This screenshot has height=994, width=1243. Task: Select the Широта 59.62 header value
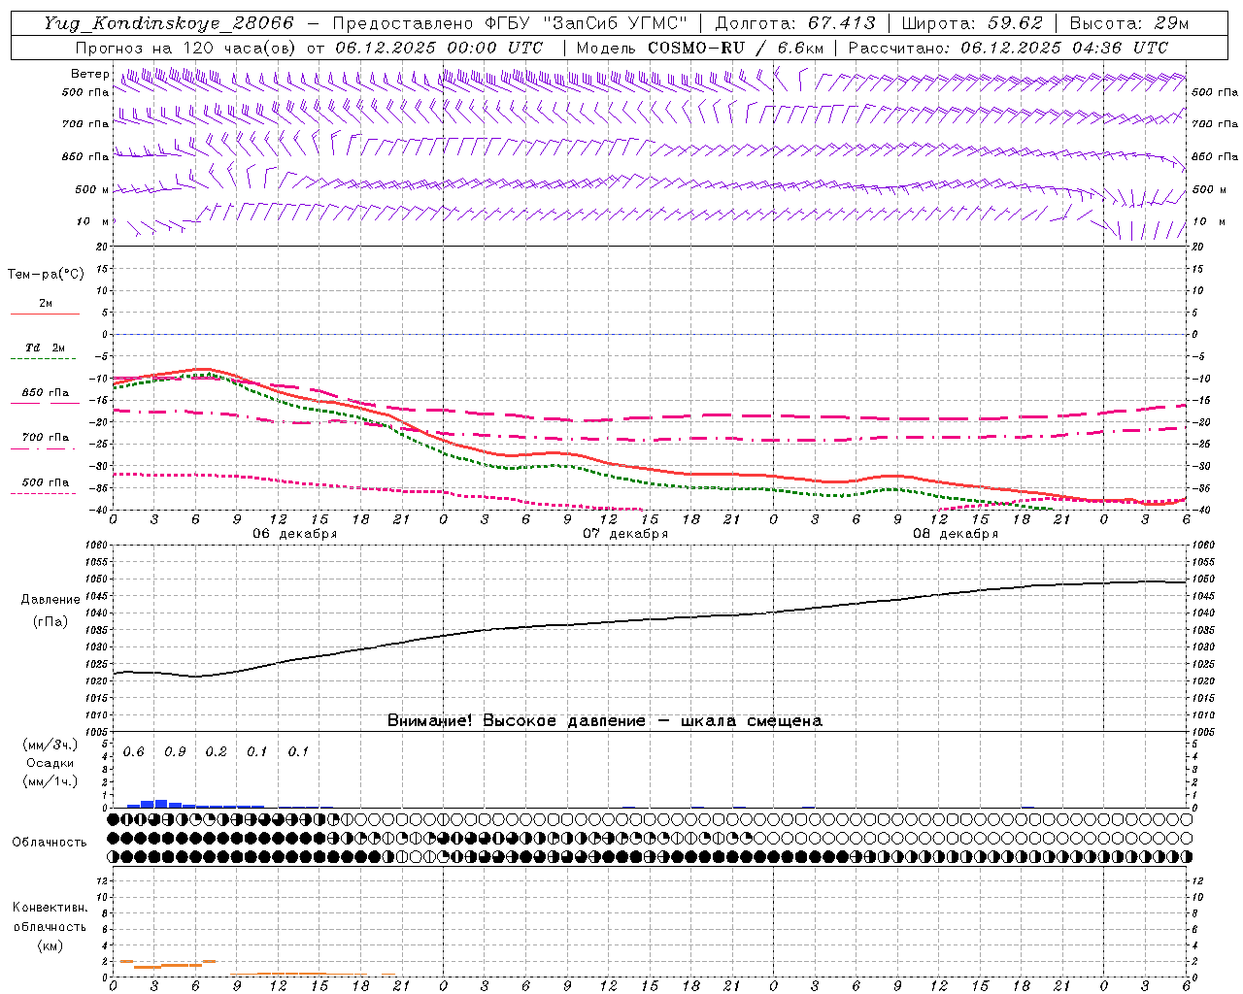pos(972,23)
